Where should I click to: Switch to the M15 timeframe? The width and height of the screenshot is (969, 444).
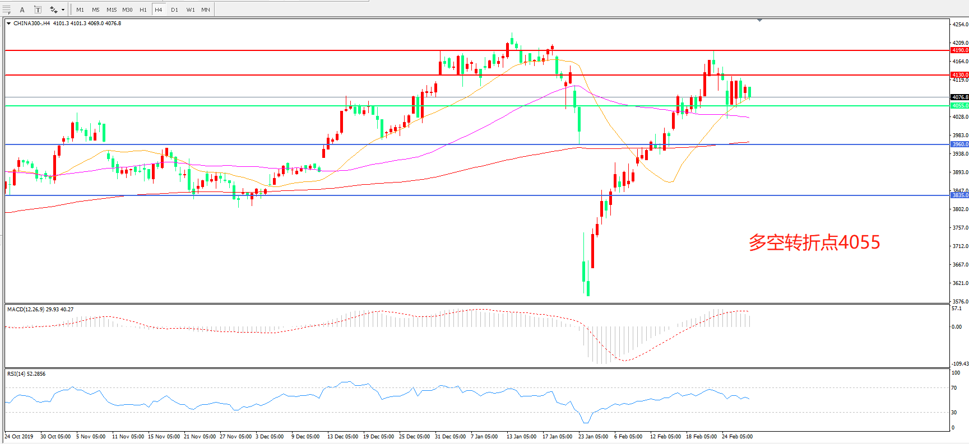(x=112, y=10)
